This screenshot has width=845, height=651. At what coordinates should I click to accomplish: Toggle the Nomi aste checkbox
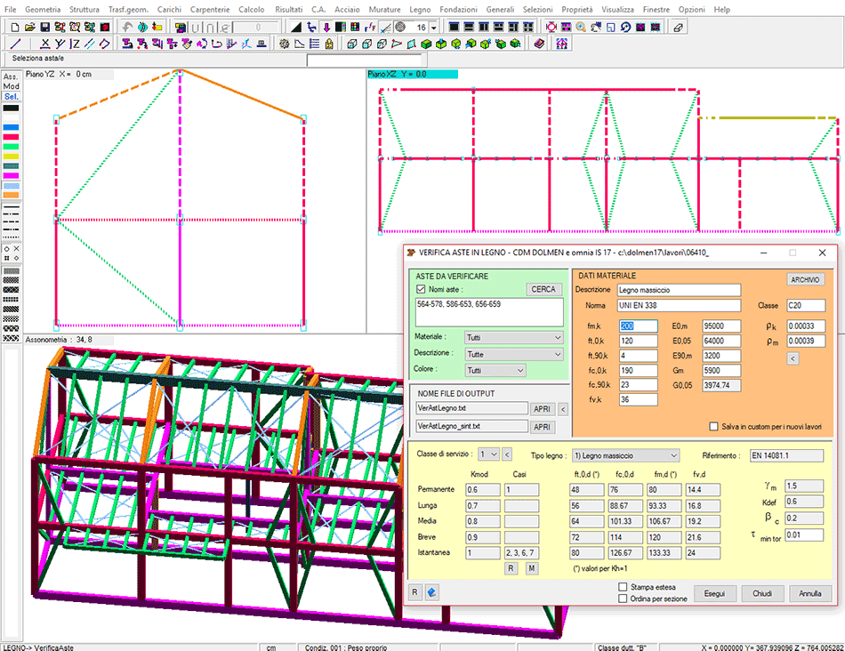(421, 289)
